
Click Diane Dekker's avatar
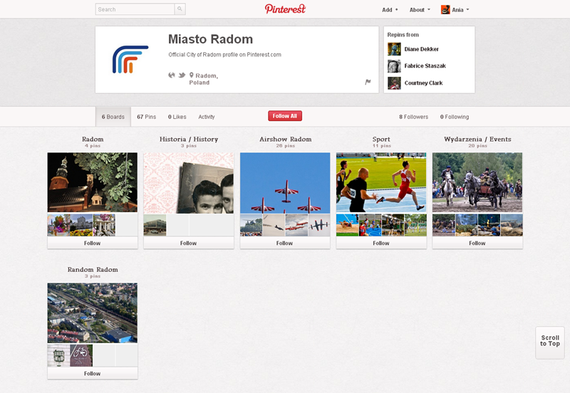point(394,49)
